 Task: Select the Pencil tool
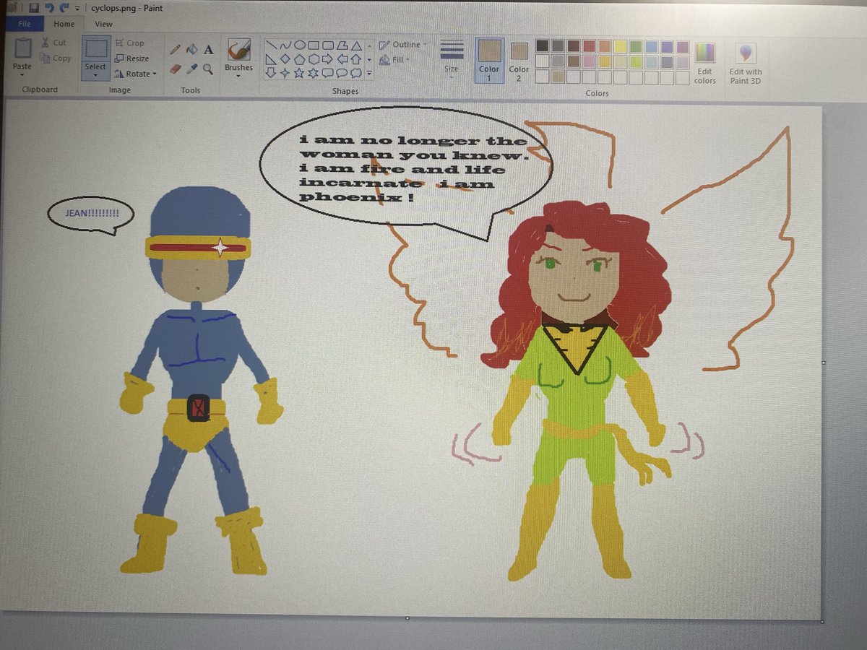(173, 50)
